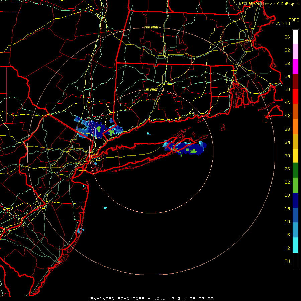Screen dimensions: 301x301
Task: Click the "50" scale label
Action: click(287, 90)
